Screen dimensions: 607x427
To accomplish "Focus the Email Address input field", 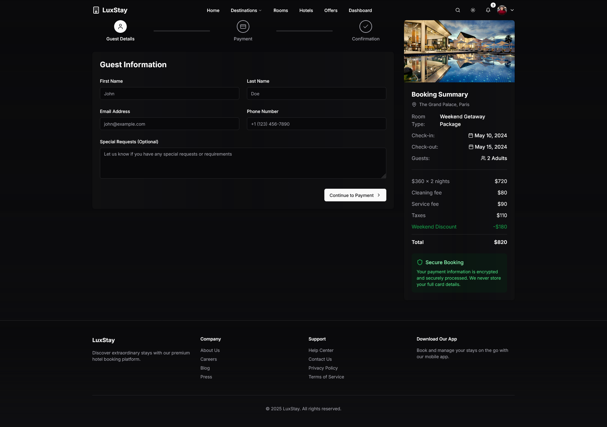I will click(x=169, y=124).
